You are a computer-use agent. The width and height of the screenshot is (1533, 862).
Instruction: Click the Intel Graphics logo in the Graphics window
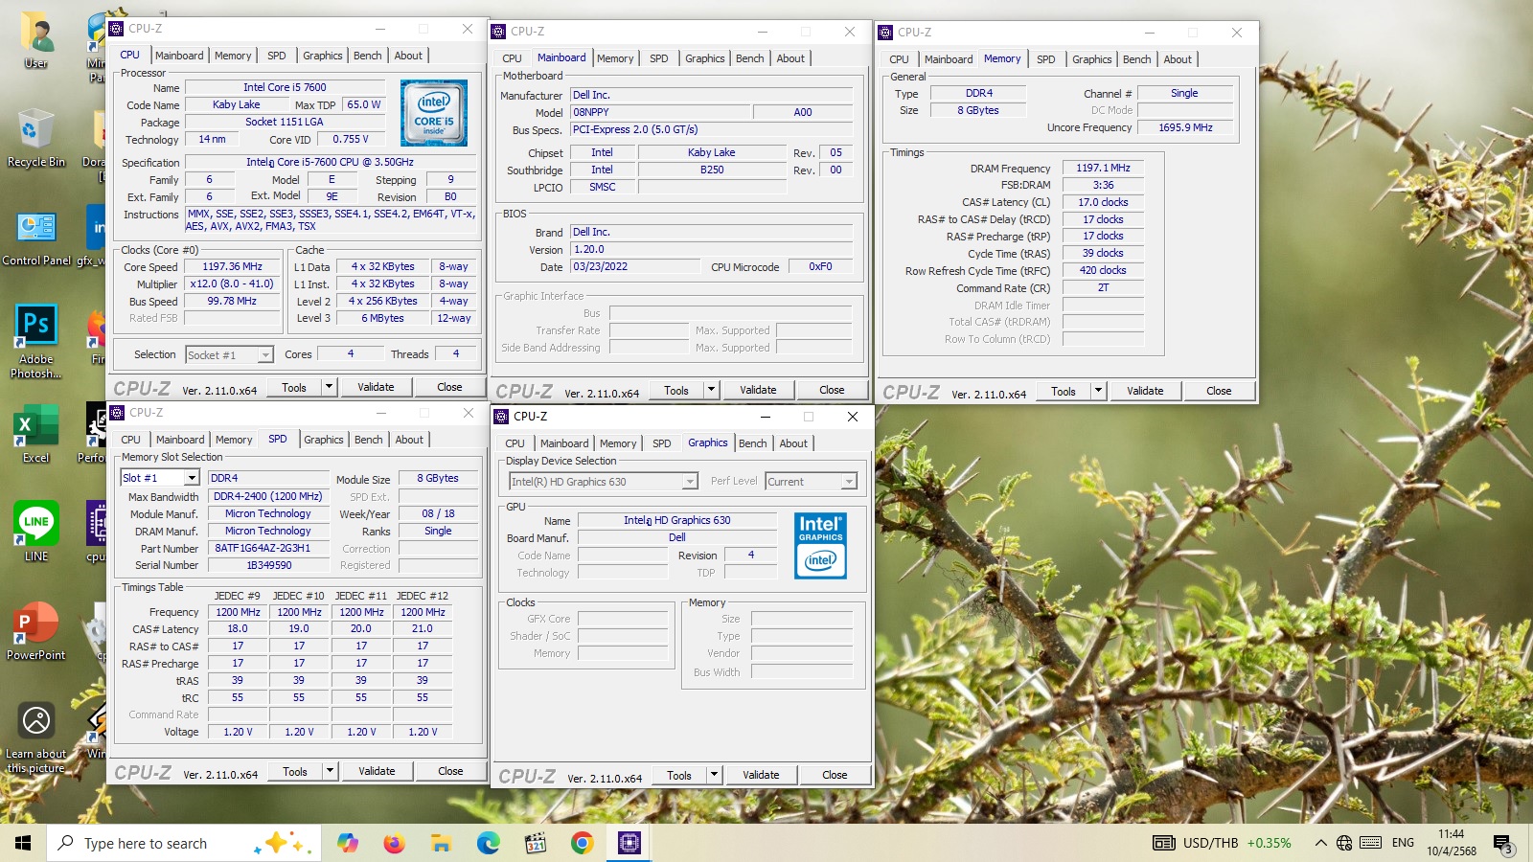pyautogui.click(x=821, y=545)
